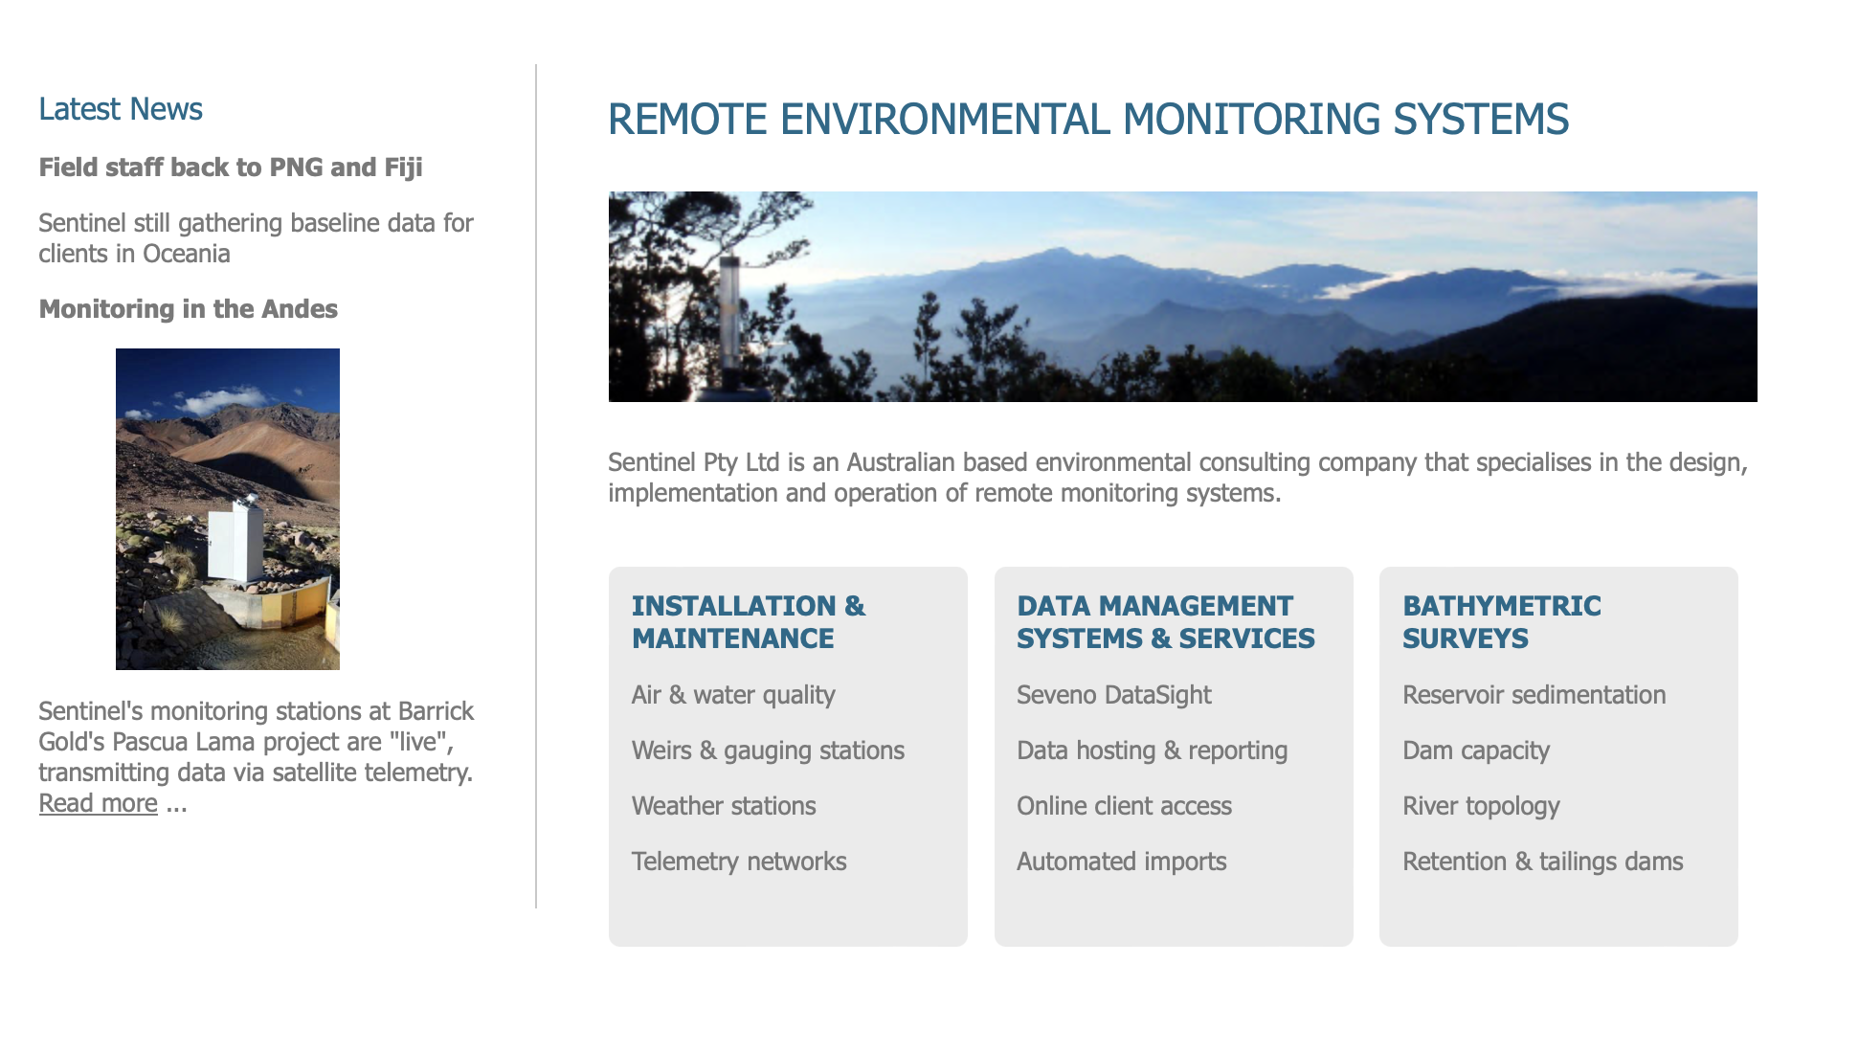This screenshot has width=1859, height=1053.
Task: Open Reservoir sedimentation item
Action: tap(1534, 695)
